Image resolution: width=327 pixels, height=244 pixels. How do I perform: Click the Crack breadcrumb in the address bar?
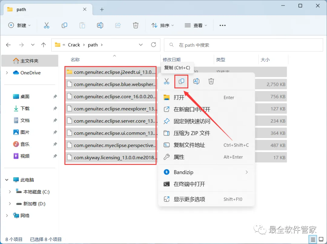pos(74,45)
